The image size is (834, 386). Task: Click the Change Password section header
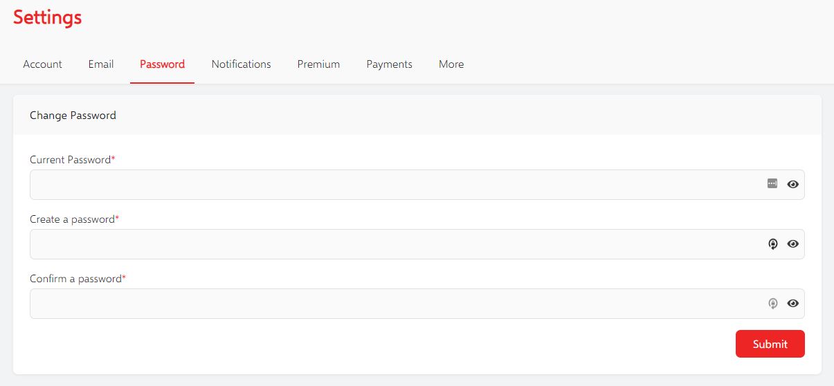click(x=73, y=116)
